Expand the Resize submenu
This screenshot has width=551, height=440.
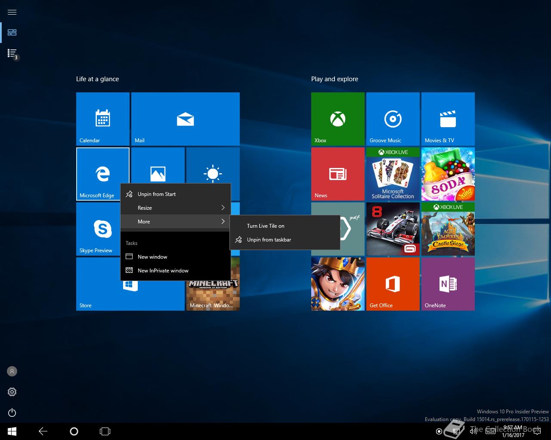[x=176, y=208]
